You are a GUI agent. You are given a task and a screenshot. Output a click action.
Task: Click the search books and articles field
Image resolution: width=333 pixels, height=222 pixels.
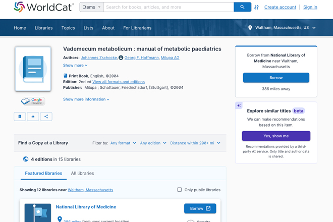coord(169,7)
